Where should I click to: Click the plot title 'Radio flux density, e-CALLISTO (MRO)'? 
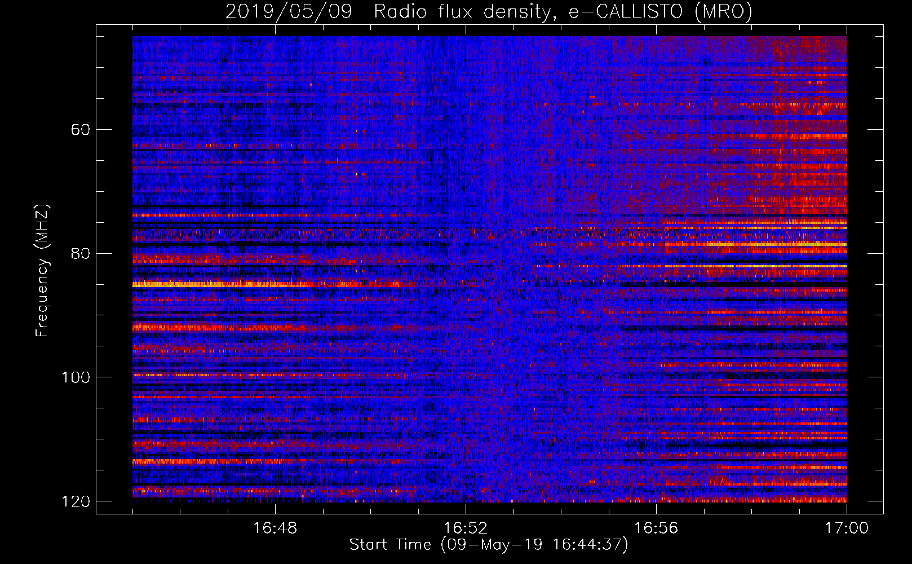(x=563, y=11)
